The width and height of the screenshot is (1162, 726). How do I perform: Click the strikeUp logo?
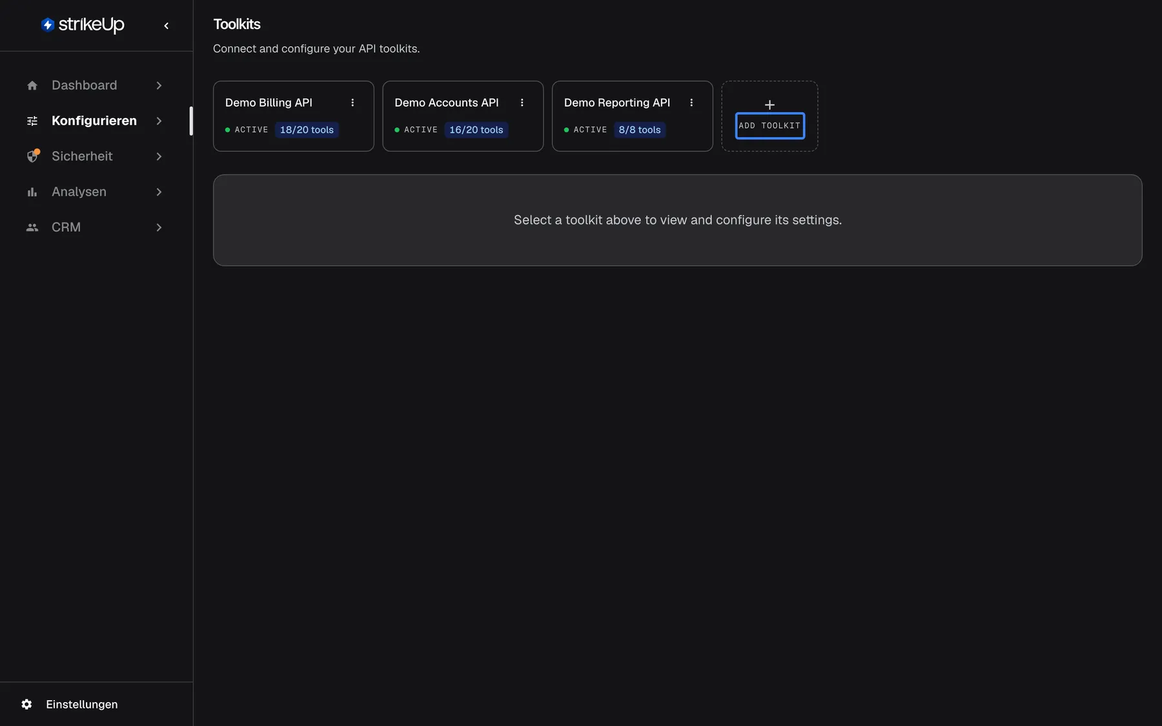point(83,25)
